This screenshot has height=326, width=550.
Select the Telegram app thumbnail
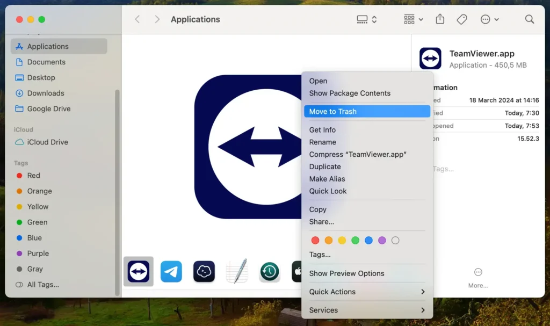[171, 271]
